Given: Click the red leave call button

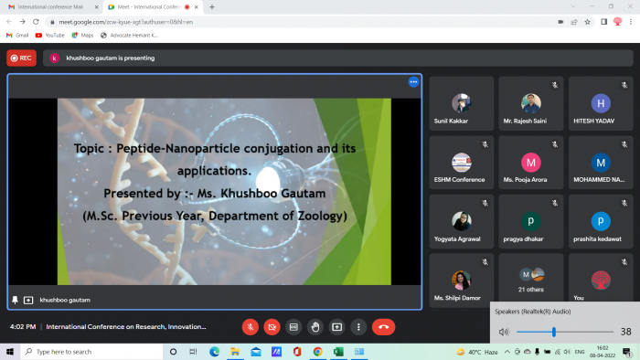Looking at the screenshot, I should point(383,327).
